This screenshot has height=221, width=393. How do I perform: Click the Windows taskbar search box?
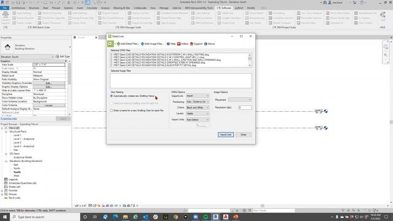(45, 217)
